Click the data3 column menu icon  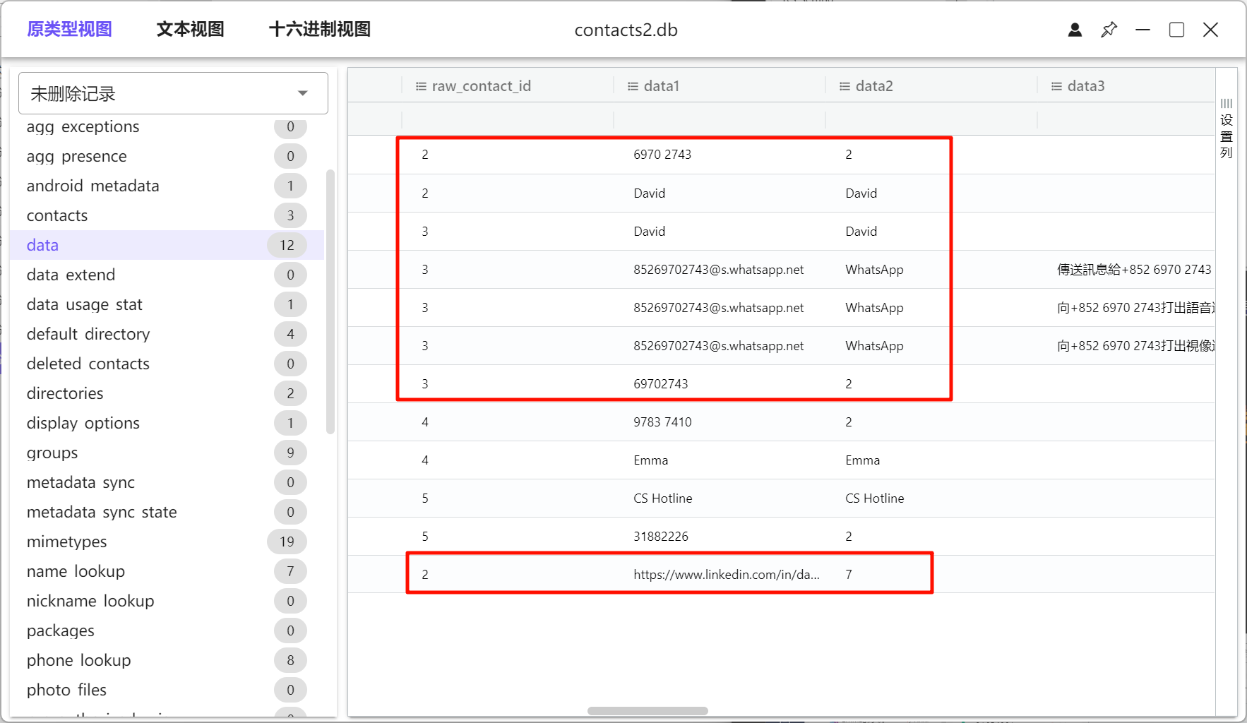pos(1056,86)
